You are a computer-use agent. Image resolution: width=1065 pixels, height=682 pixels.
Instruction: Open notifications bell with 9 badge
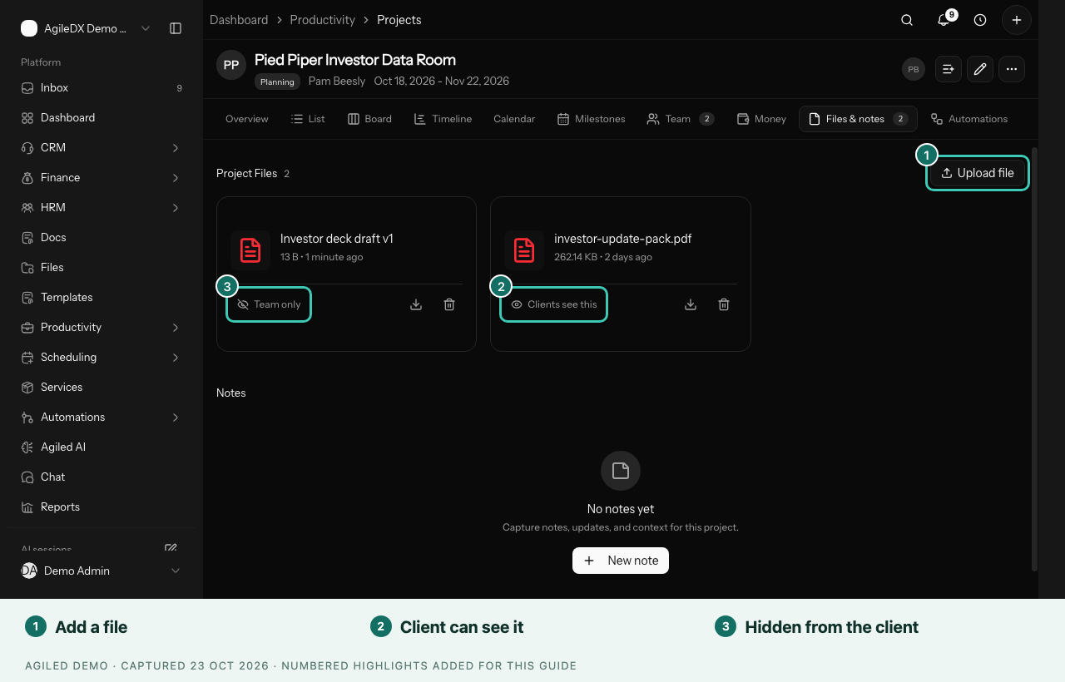(944, 19)
